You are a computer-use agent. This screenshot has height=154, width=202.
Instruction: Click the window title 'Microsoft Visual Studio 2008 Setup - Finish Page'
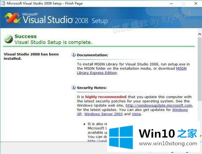(44, 3)
